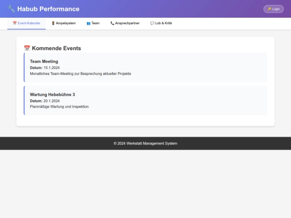291x218 pixels.
Task: Click the calendar icon on Event-Kalender tab
Action: [15, 23]
